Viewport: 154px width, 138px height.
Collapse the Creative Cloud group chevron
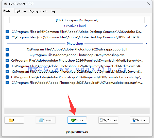coord(146,26)
